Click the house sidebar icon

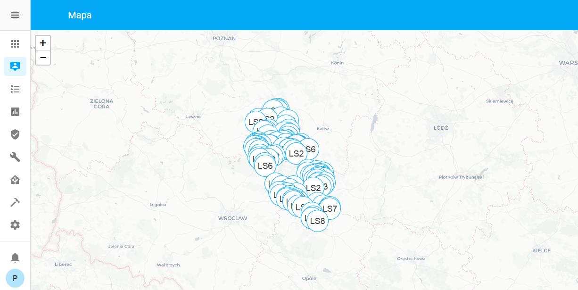pyautogui.click(x=15, y=180)
